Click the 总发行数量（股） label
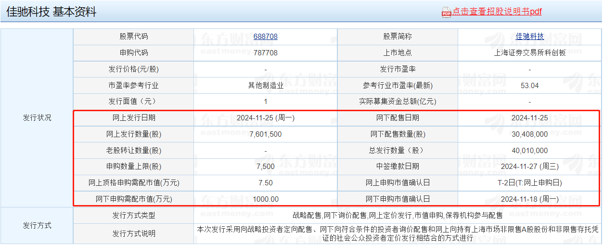Viewport: 603px width, 245px height. [x=398, y=151]
